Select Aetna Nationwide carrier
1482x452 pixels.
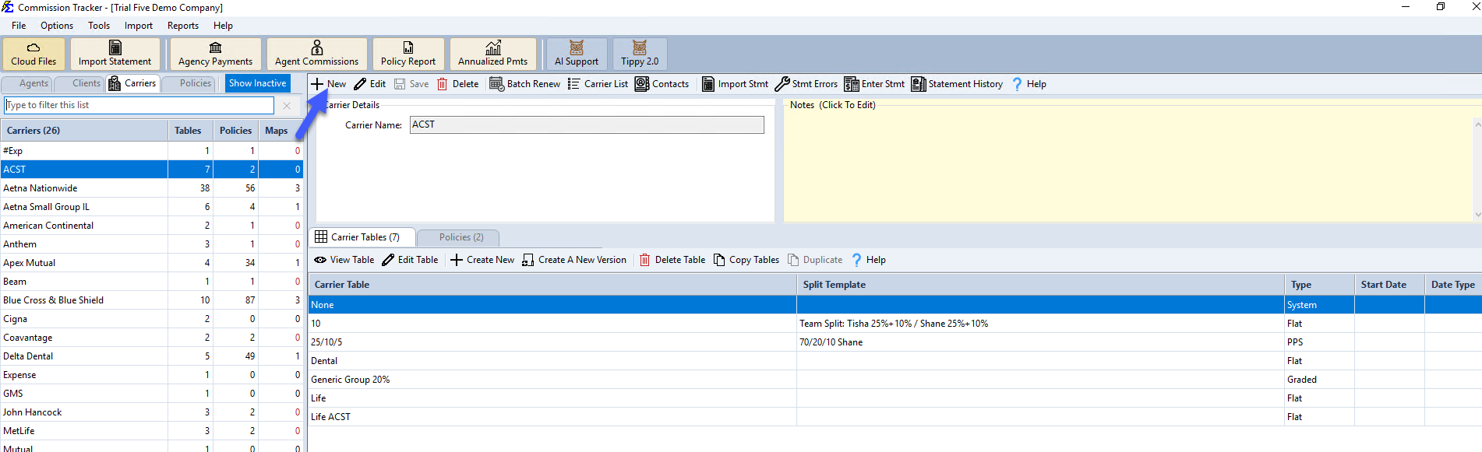(152, 188)
